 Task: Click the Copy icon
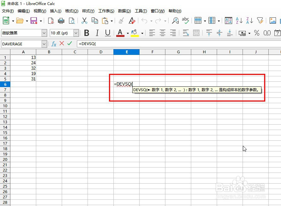[95, 21]
